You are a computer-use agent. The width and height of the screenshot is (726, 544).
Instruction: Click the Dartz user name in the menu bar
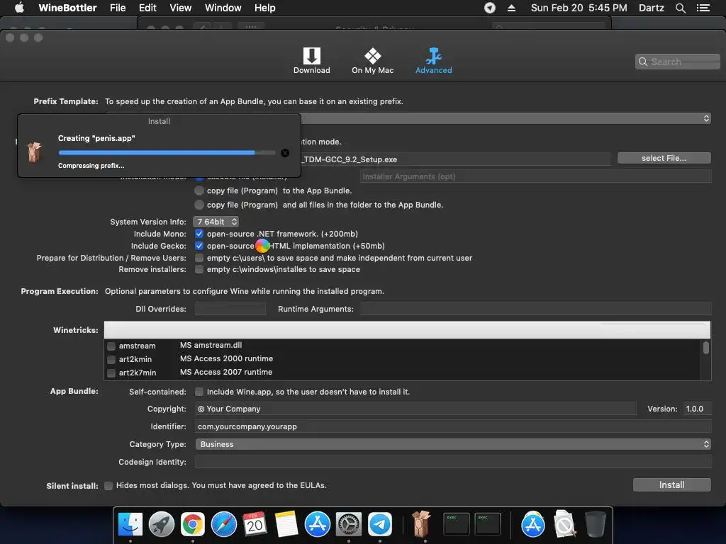[651, 8]
